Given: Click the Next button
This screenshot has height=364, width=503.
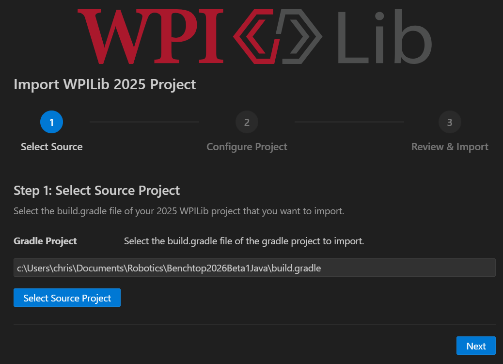Looking at the screenshot, I should pos(476,346).
